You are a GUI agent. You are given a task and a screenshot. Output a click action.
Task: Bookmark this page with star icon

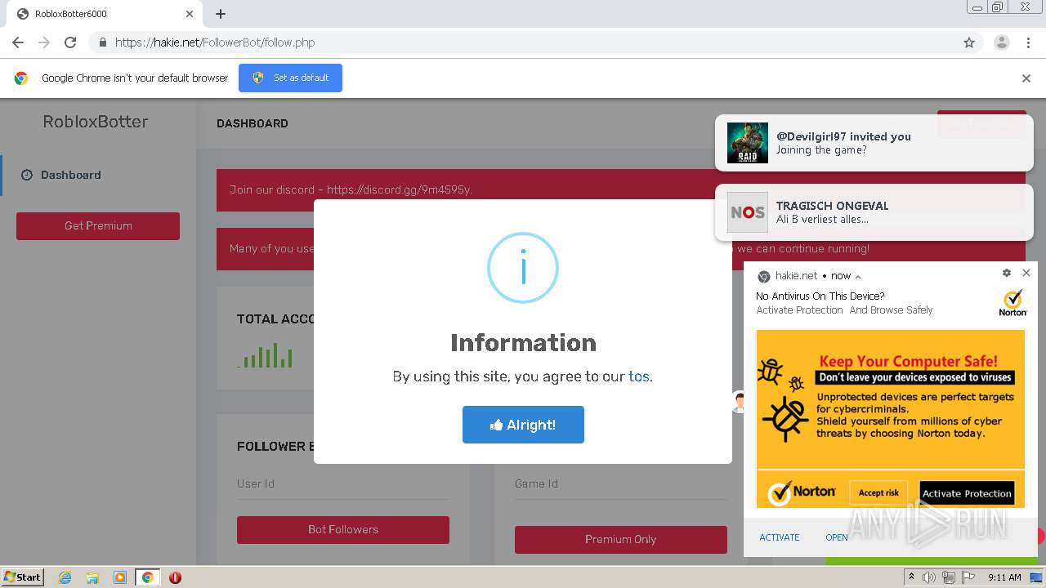tap(969, 42)
